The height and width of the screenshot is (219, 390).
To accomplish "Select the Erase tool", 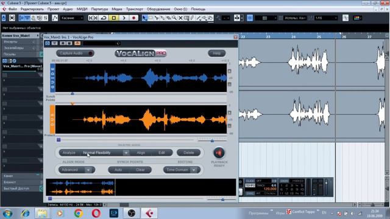I will click(x=168, y=18).
